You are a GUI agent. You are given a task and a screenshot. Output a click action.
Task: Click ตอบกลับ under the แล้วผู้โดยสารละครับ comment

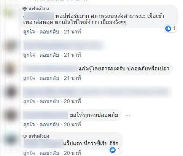(x=49, y=78)
